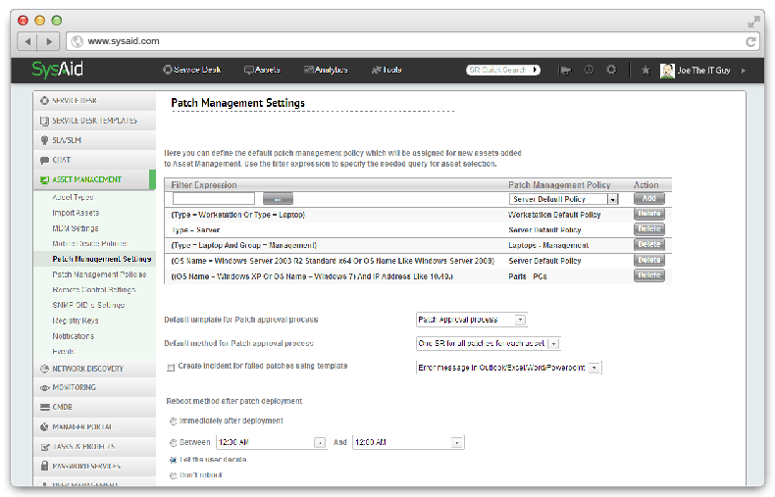The height and width of the screenshot is (497, 775).
Task: Click Patch Management Policy column header
Action: click(559, 184)
